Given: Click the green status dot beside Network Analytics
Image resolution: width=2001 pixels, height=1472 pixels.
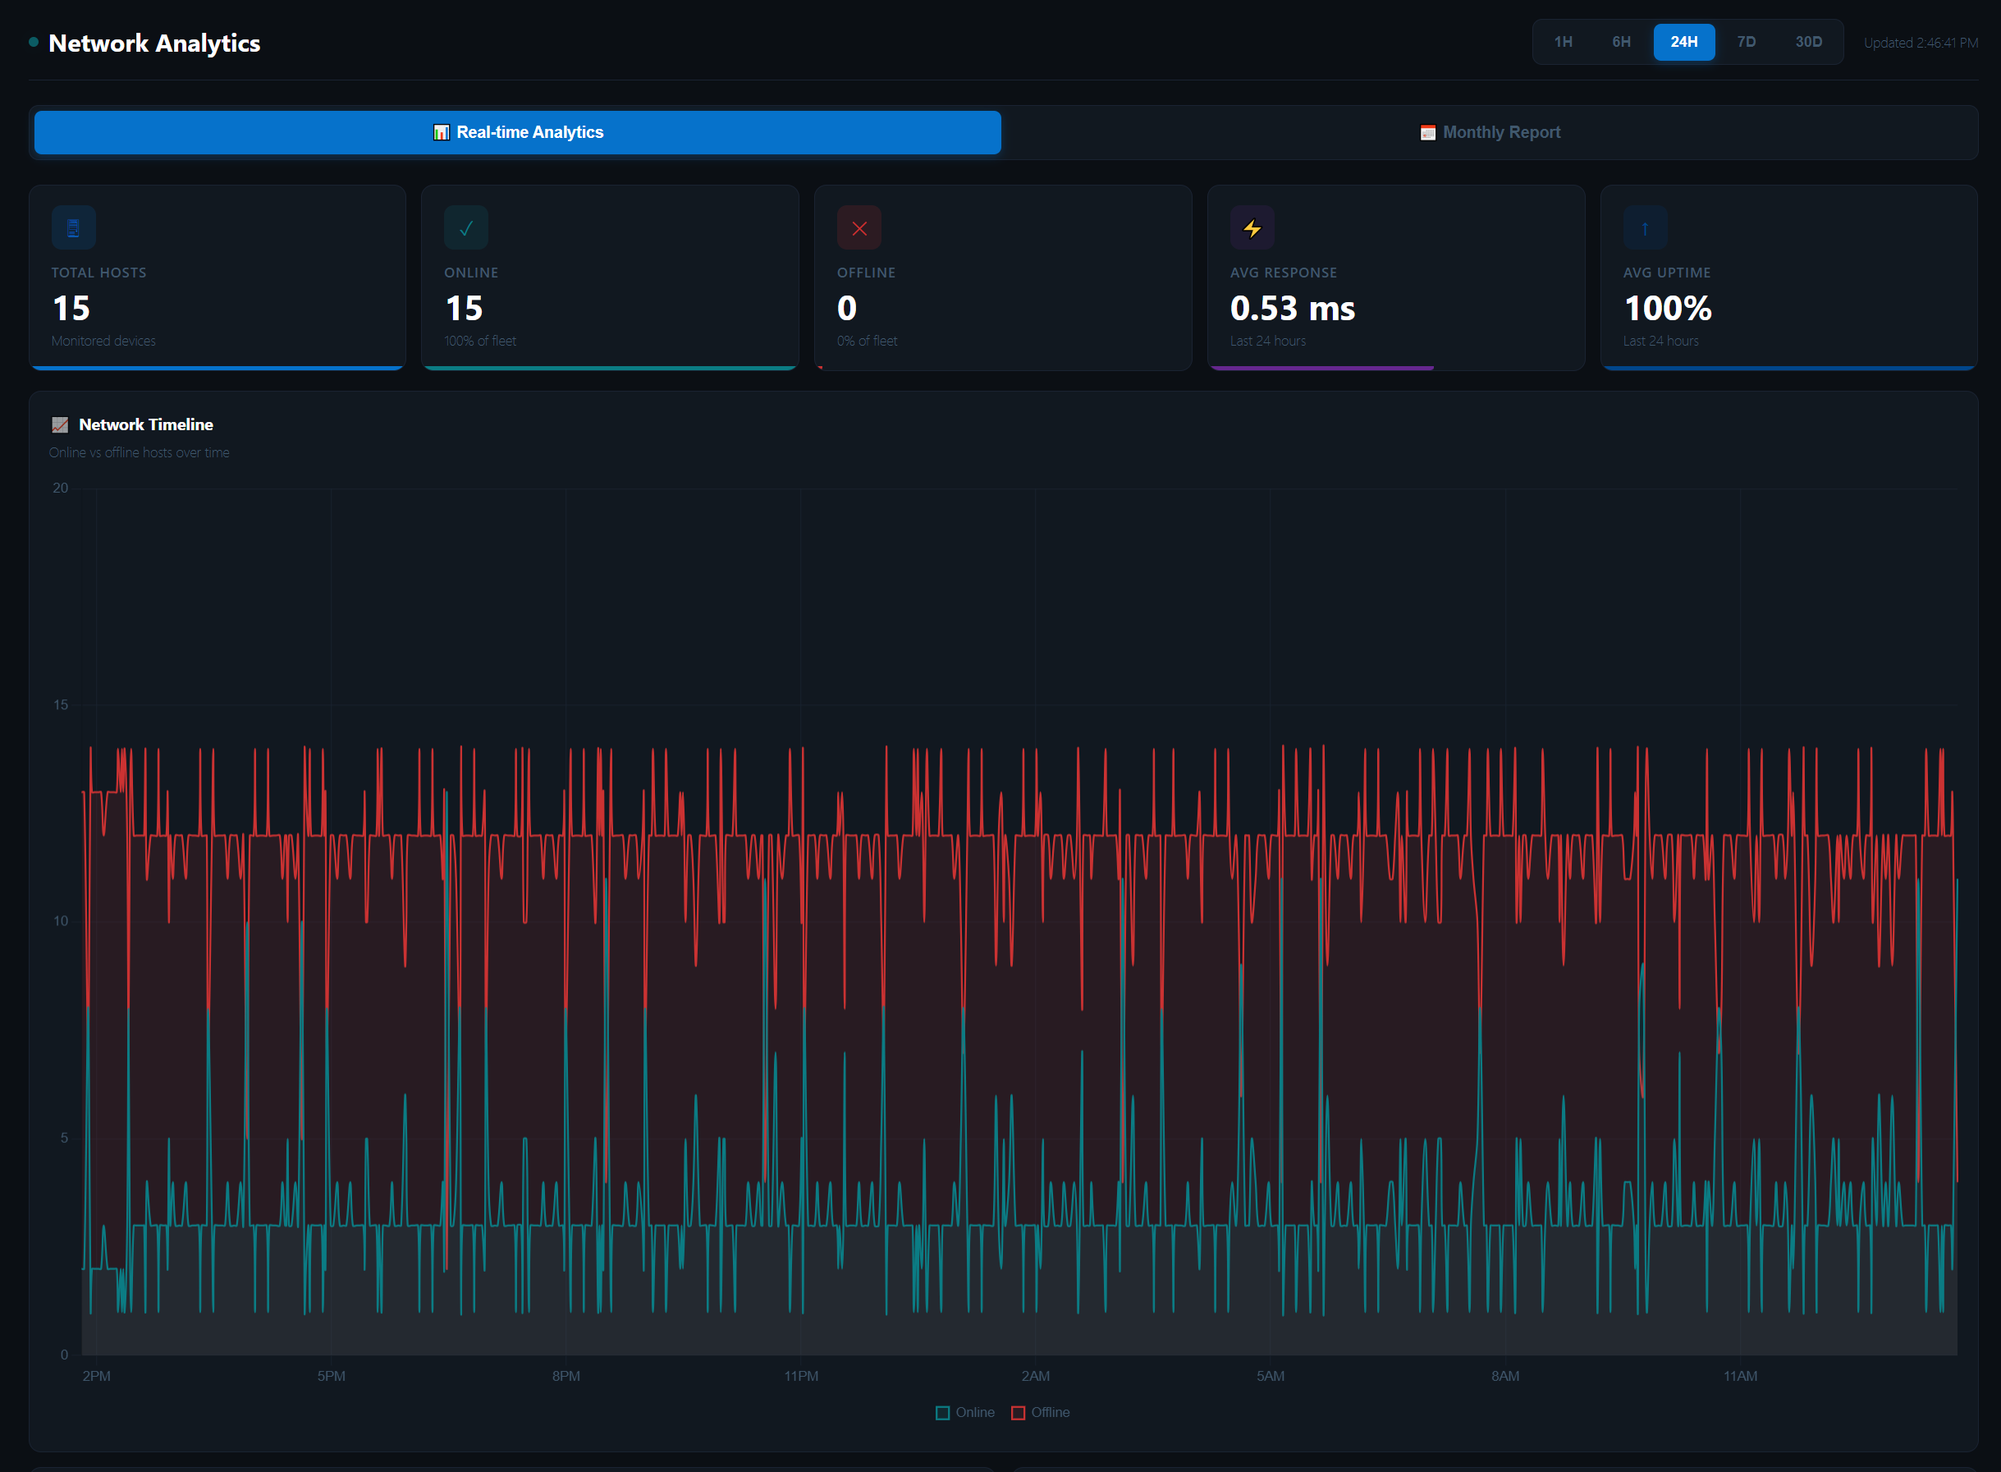Looking at the screenshot, I should 34,42.
